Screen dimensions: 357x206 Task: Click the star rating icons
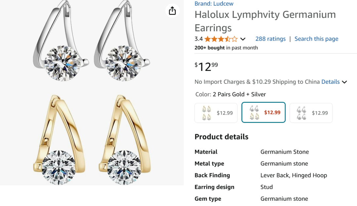[221, 39]
